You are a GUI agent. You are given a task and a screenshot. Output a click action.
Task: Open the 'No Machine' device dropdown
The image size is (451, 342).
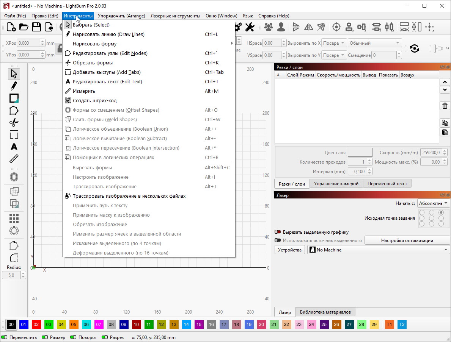(x=378, y=250)
